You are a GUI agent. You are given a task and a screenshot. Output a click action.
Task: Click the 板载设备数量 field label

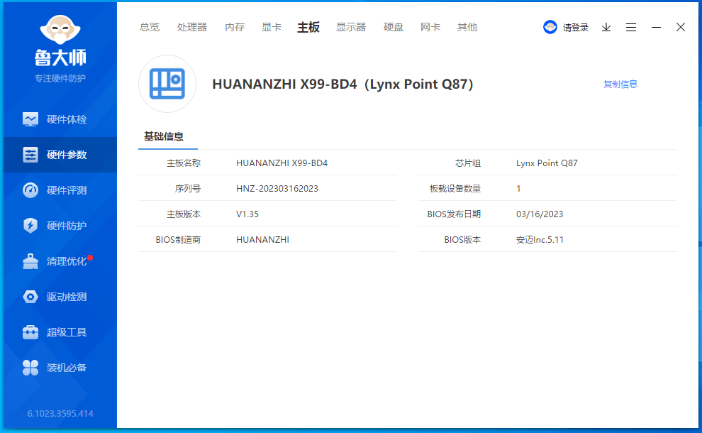[455, 189]
